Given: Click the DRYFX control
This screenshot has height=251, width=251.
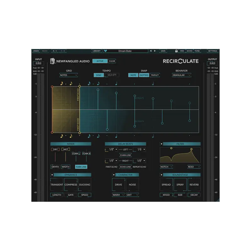Looking at the screenshot, I should [x=55, y=167].
